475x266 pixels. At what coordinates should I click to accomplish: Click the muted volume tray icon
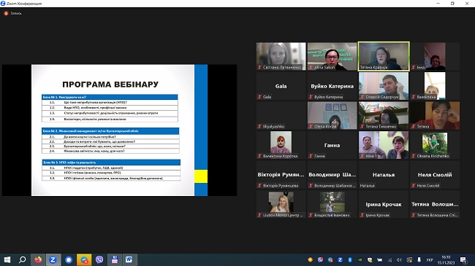399,259
